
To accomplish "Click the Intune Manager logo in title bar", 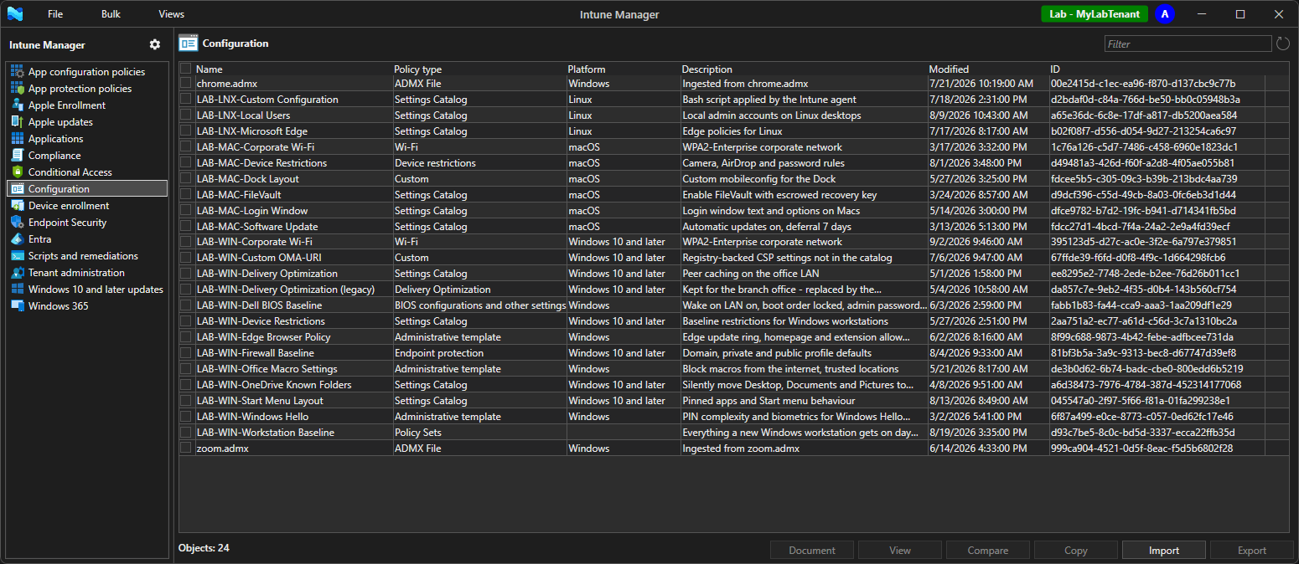I will [15, 14].
